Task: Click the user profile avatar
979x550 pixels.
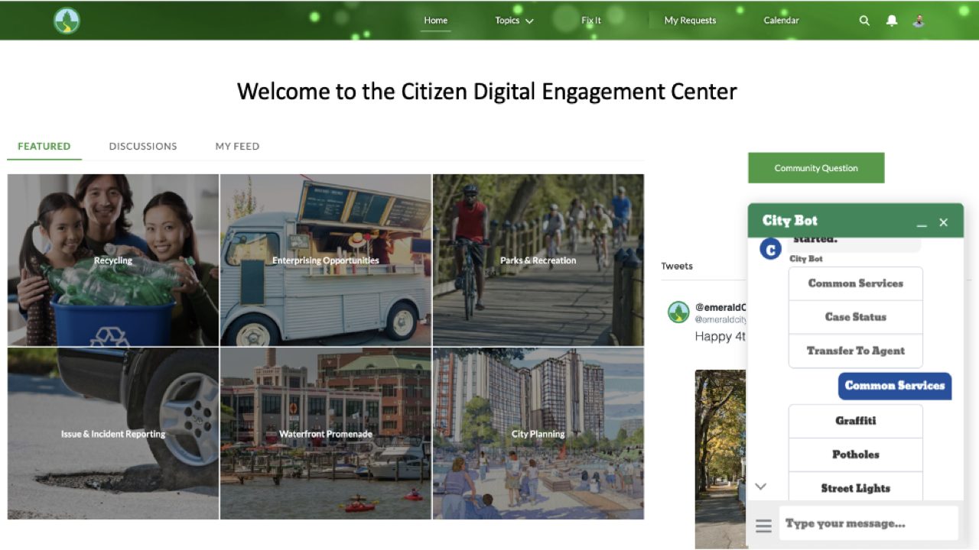Action: 918,21
